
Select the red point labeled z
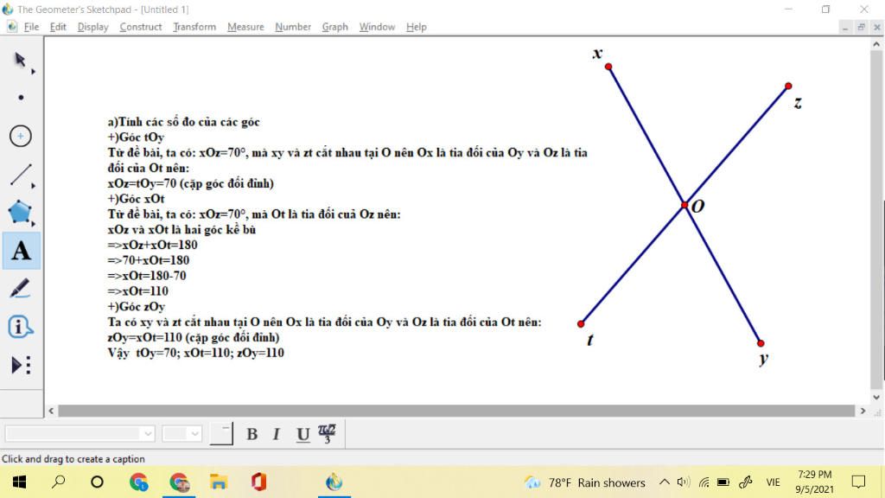coord(788,86)
